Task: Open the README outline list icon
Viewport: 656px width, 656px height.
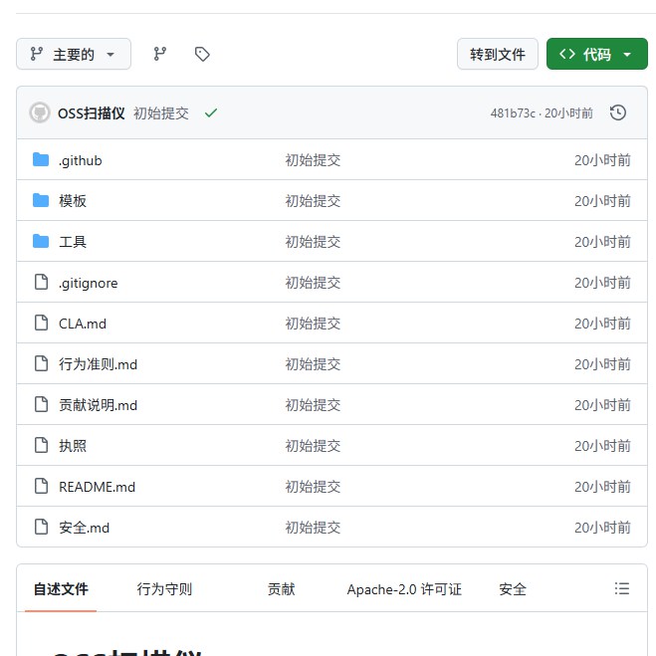Action: (622, 588)
